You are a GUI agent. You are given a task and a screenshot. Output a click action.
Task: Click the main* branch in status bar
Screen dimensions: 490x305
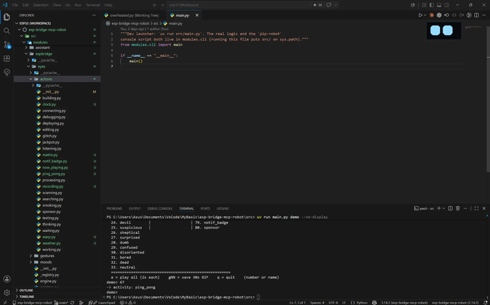coord(62,302)
